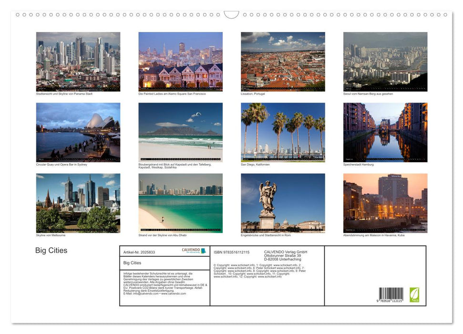Click the Lissabon Portugal rooftop image
This screenshot has width=463, height=334.
[283, 61]
